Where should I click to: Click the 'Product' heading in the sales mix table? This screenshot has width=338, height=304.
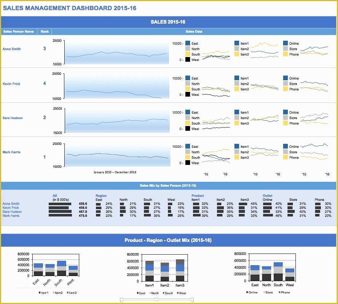[198, 196]
